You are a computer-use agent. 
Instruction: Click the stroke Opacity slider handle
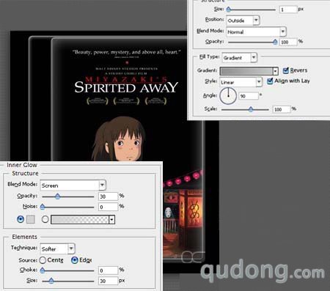click(x=275, y=42)
